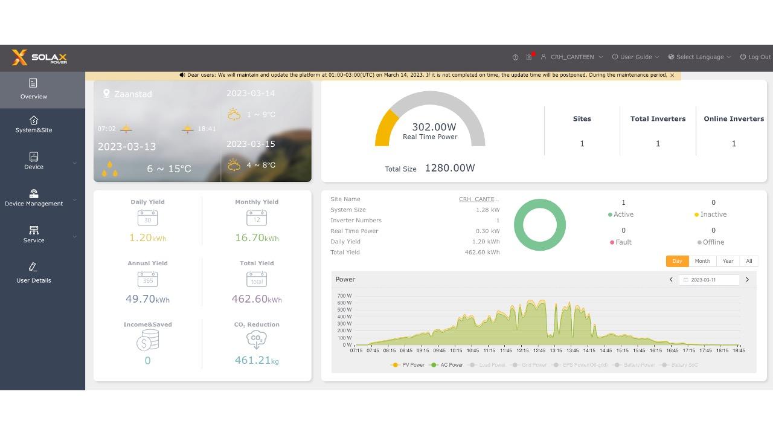773x435 pixels.
Task: Click the clock icon in top bar
Action: tap(515, 57)
